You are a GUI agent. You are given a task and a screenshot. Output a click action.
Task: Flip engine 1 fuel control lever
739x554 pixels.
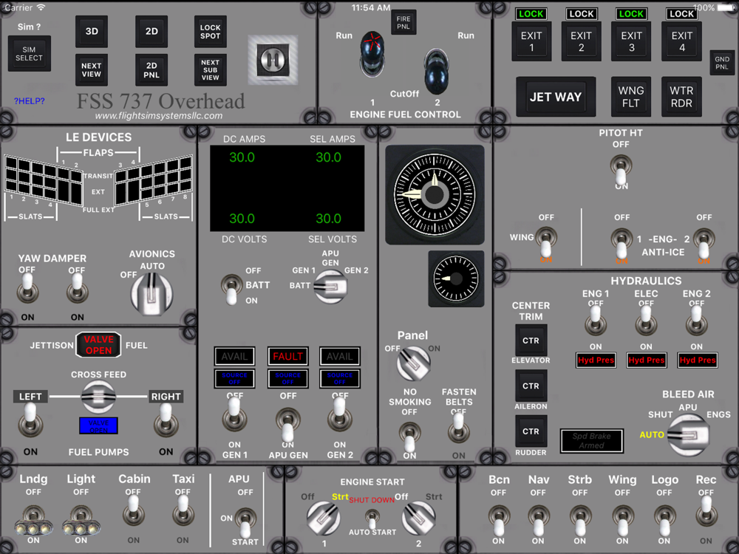pyautogui.click(x=372, y=54)
